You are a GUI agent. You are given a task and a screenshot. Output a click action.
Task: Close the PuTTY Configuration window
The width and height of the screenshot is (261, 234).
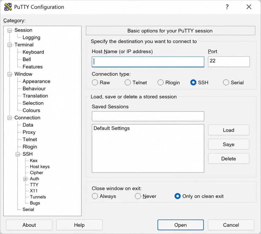(x=249, y=7)
